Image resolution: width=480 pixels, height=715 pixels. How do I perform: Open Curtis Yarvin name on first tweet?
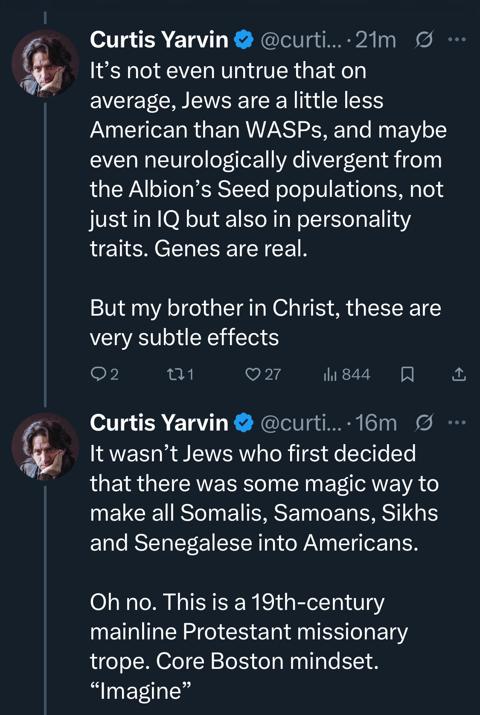[x=159, y=40]
